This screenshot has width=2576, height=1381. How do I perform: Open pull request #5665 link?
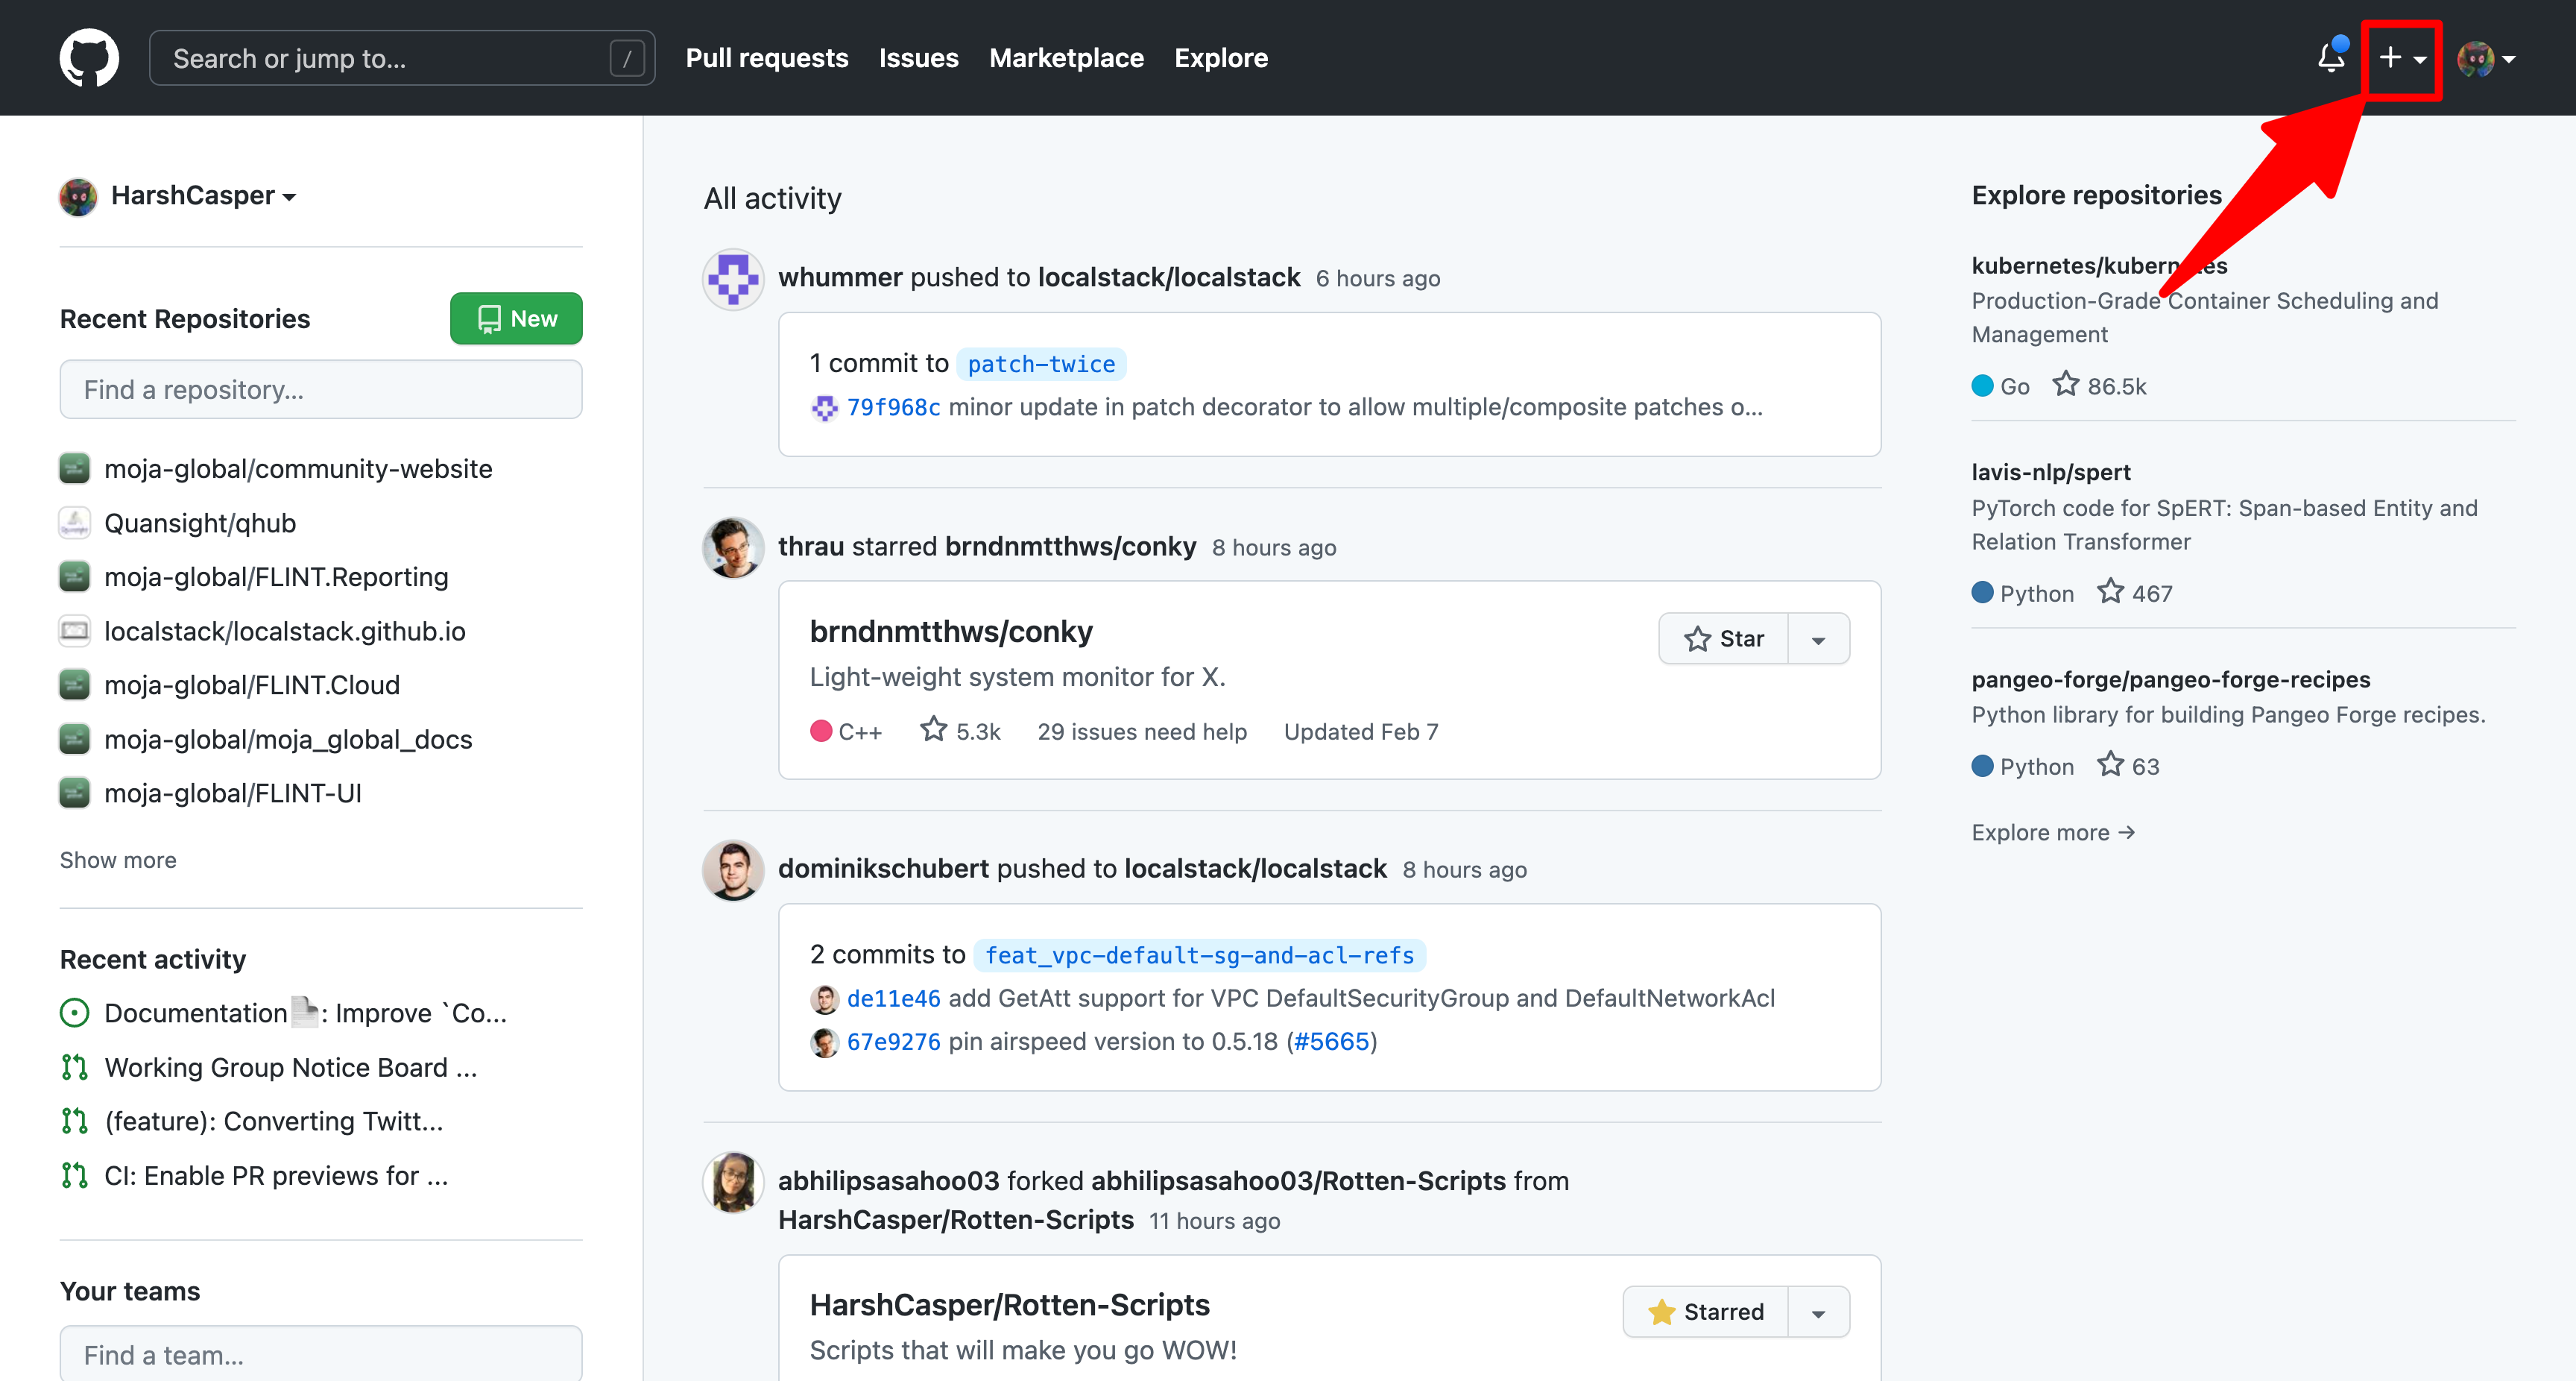(1331, 1042)
